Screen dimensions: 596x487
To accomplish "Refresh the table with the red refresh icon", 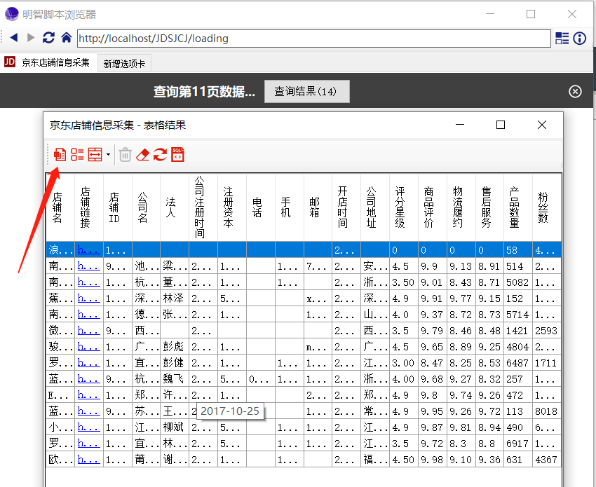I will tap(160, 155).
